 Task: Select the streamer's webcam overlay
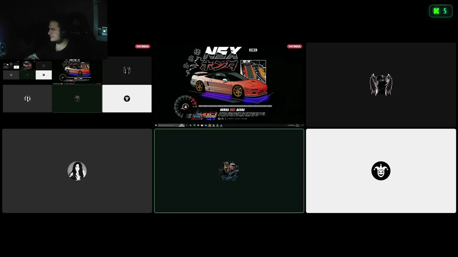coord(54,30)
